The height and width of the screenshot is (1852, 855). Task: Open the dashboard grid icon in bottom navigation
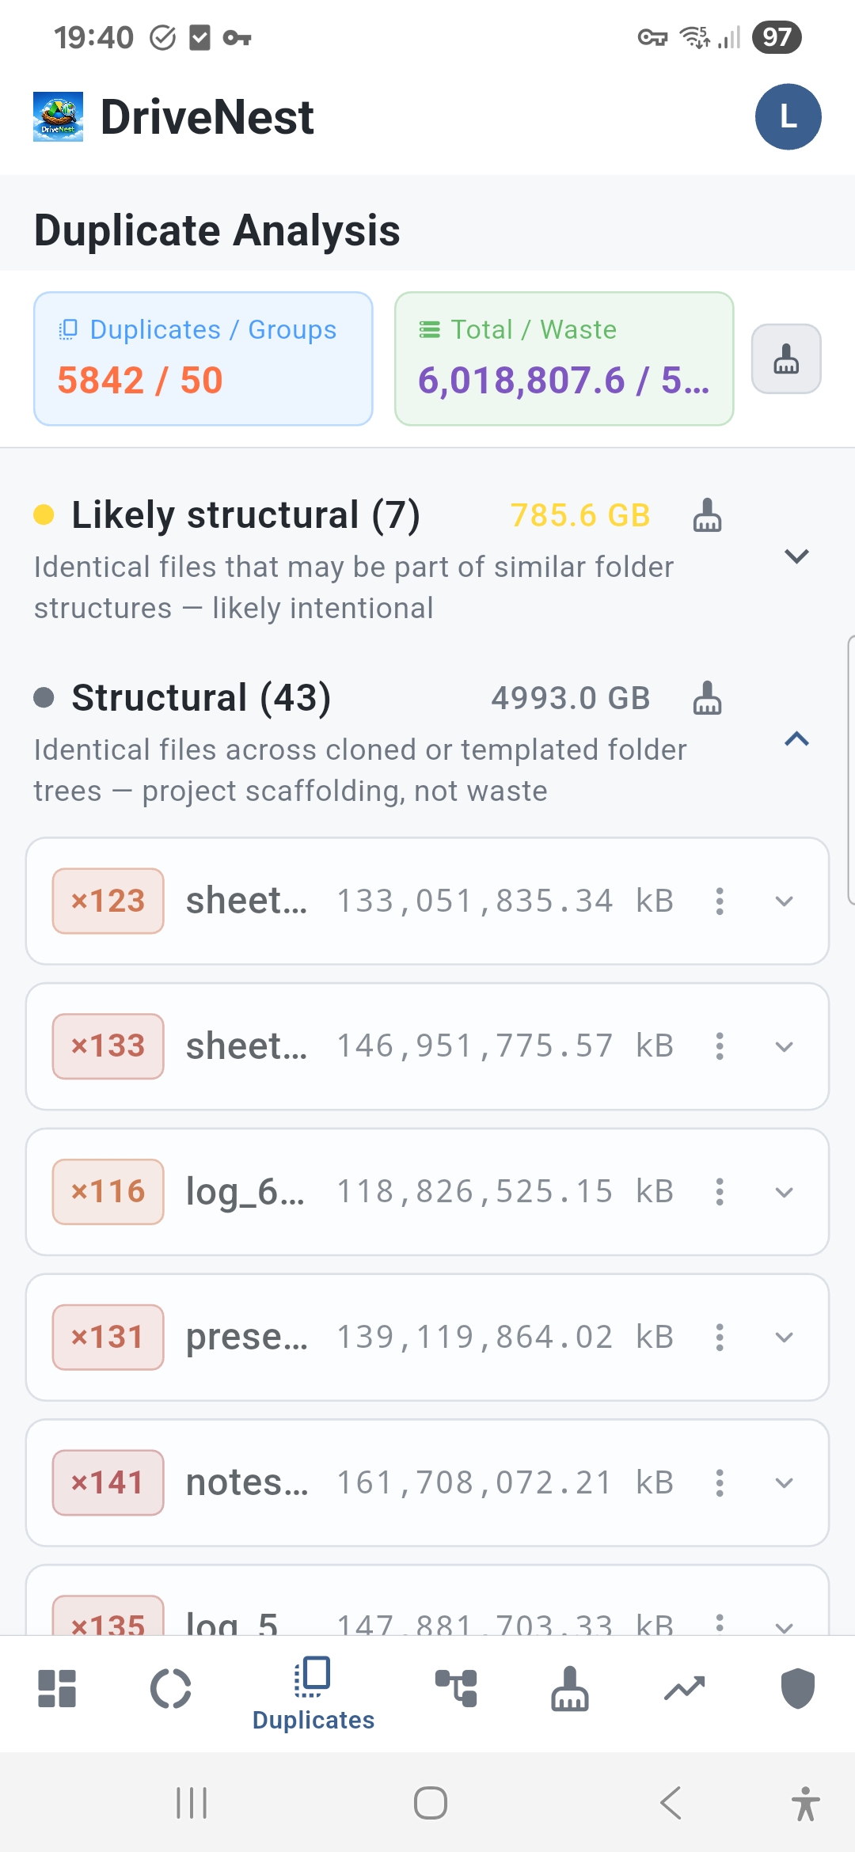[x=57, y=1689]
